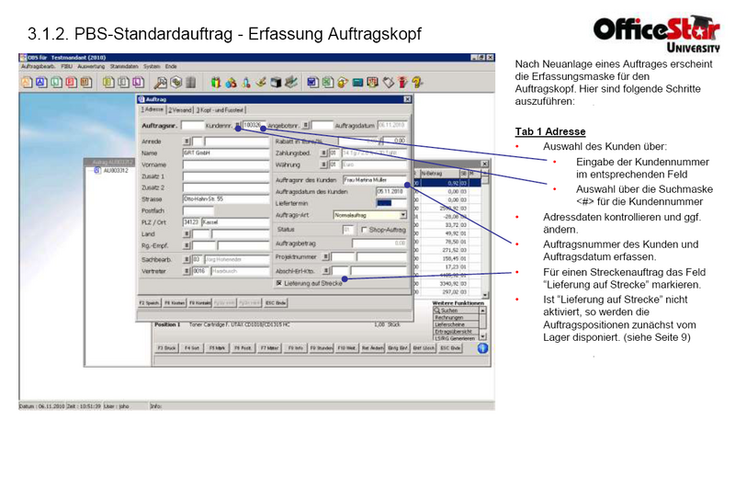Open the lookup button next to Projektnummer
Viewport: 735px width, 487px height.
[x=326, y=257]
